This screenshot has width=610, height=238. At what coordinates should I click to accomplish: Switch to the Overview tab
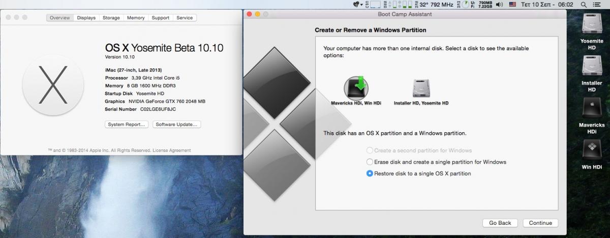coord(59,18)
